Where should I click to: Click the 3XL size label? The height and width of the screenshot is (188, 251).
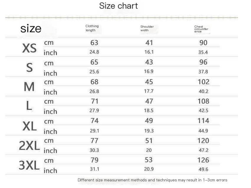coord(29,165)
